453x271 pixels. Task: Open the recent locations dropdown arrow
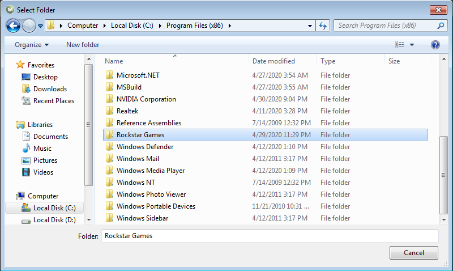coord(40,26)
